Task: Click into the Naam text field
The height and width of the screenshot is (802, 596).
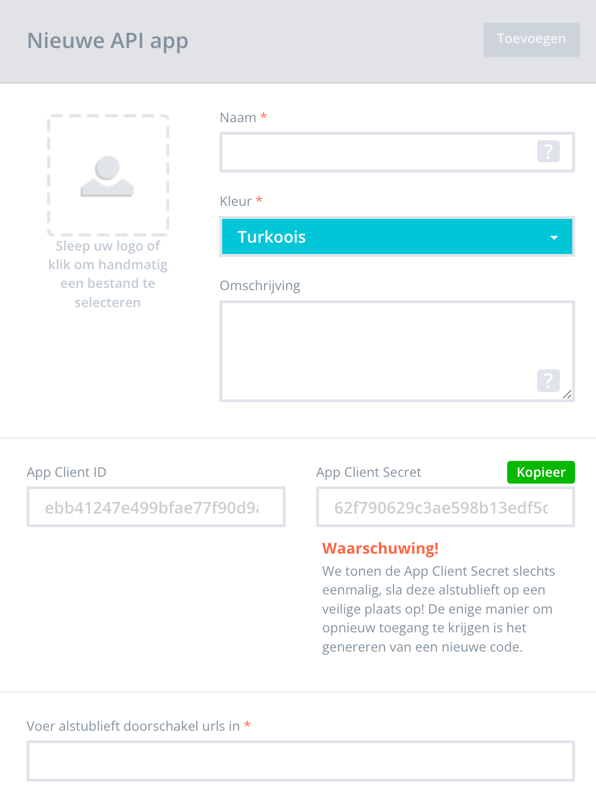Action: click(x=397, y=152)
